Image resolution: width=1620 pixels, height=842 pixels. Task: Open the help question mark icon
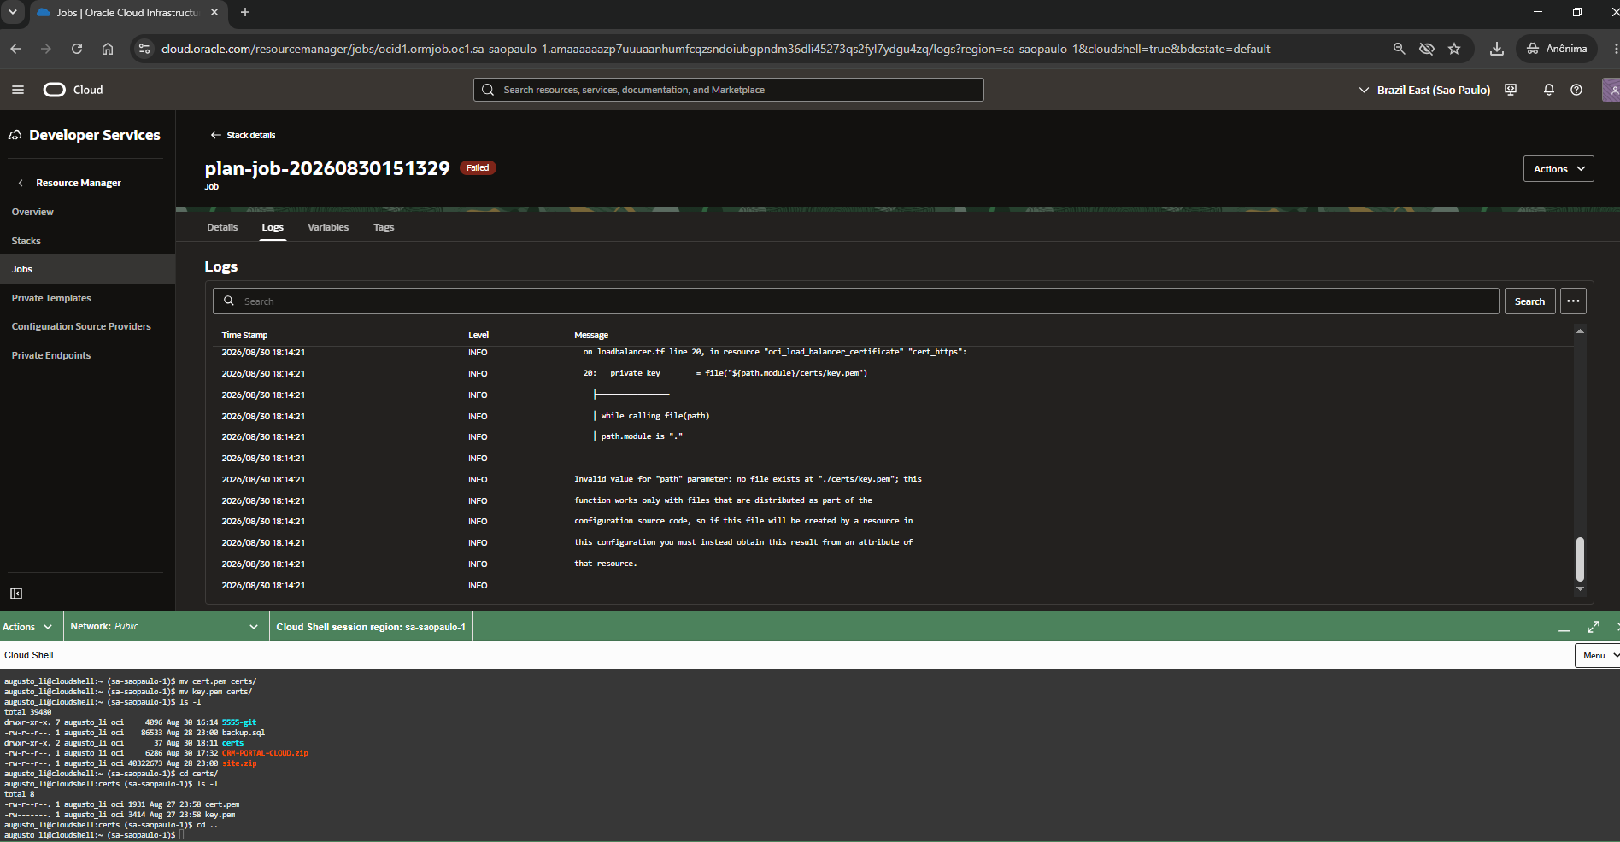tap(1576, 90)
